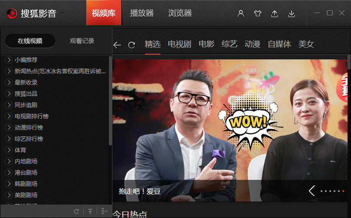351x218 pixels.
Task: Click the scroll-to-top icon below sidebar list
Action: pyautogui.click(x=90, y=211)
